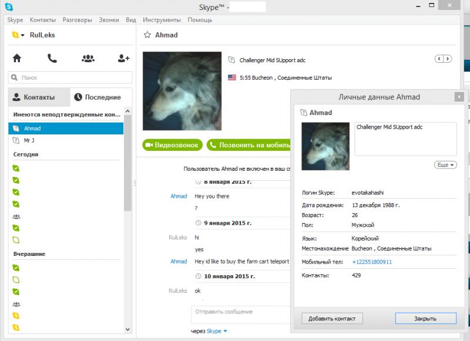Click the Skype login evotakahashi

[x=368, y=193]
